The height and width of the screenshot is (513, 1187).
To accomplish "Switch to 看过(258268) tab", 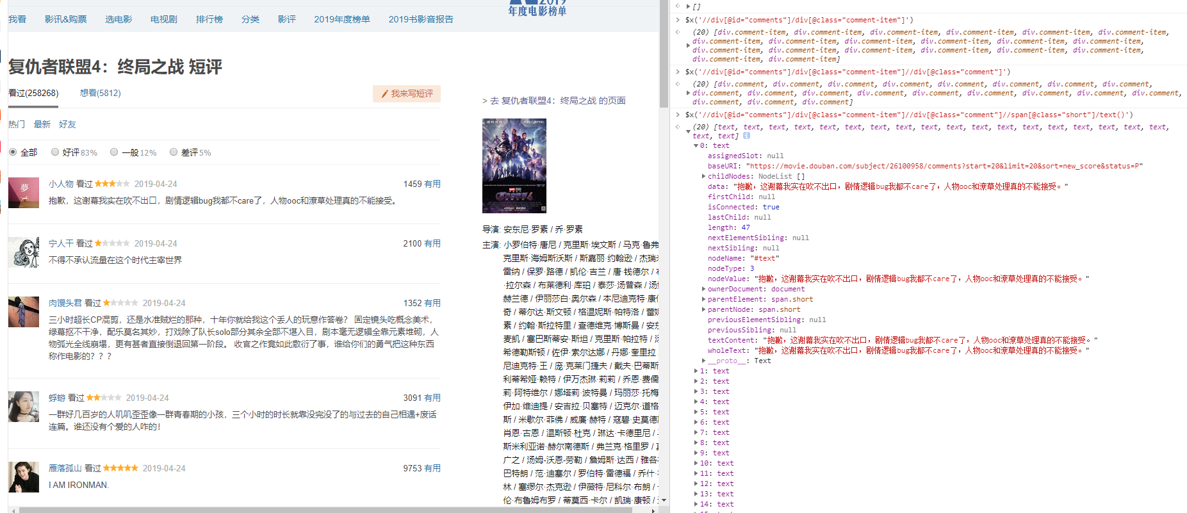I will pyautogui.click(x=33, y=94).
